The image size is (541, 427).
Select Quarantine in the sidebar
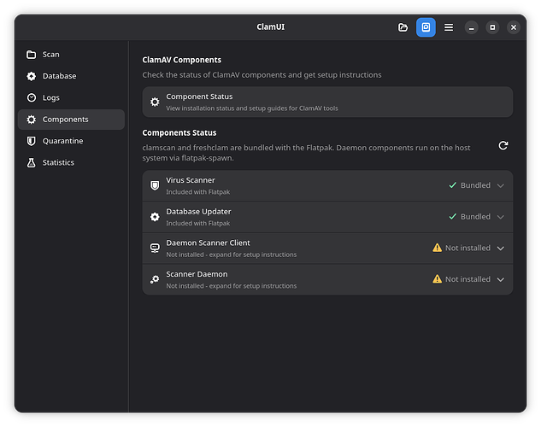[62, 141]
